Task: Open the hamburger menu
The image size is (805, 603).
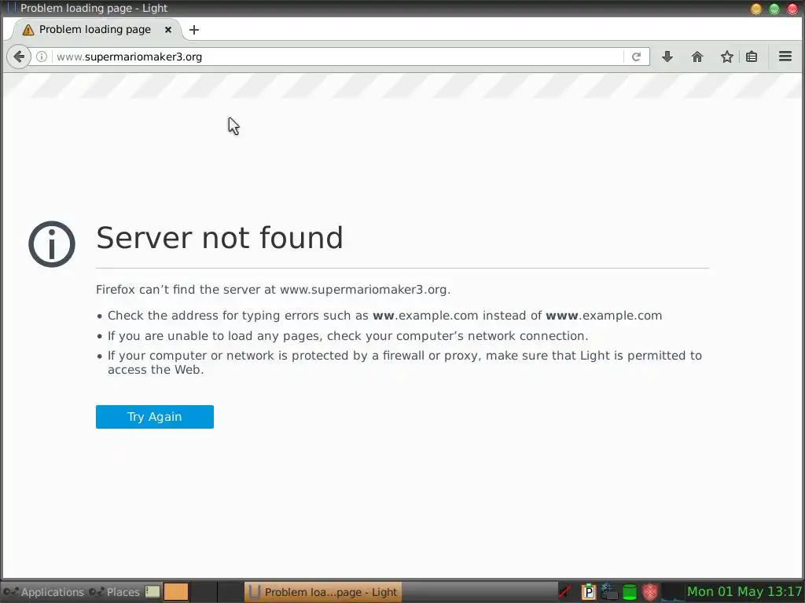Action: (x=785, y=57)
